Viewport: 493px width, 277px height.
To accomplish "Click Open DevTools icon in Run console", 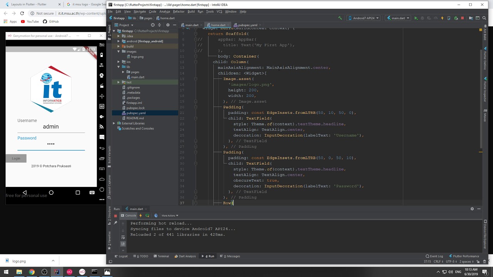I will [x=156, y=215].
